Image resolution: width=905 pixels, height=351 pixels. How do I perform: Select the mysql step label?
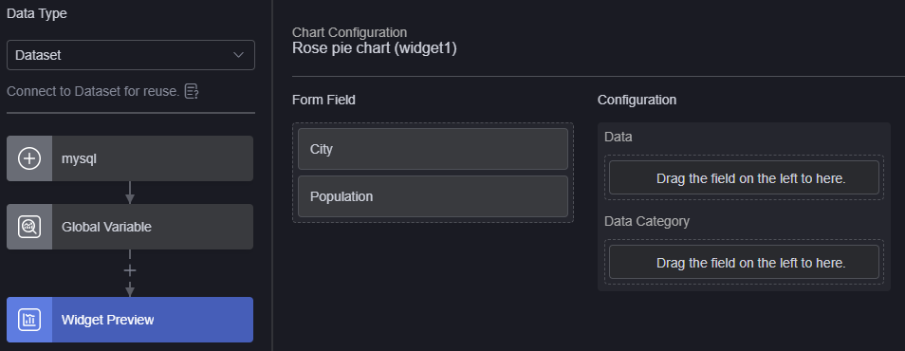coord(79,158)
